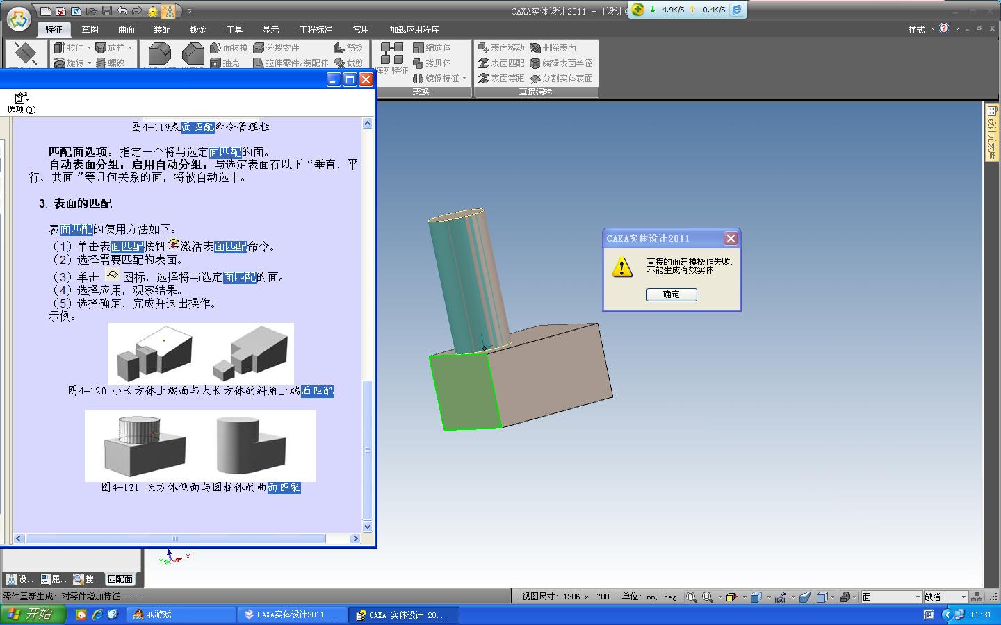Redo the last action
This screenshot has height=625, width=1001.
coord(137,11)
